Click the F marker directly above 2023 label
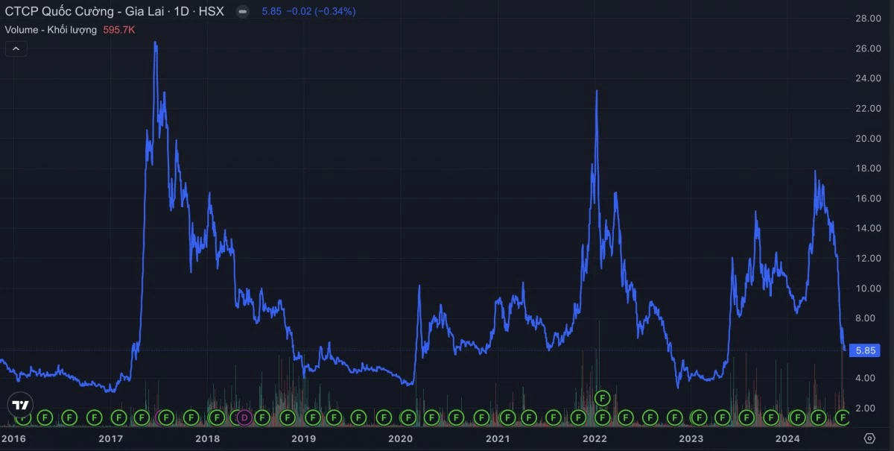Image resolution: width=894 pixels, height=451 pixels. click(x=698, y=417)
